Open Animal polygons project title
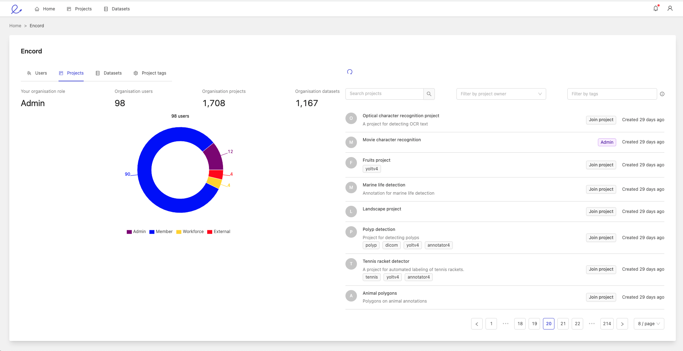Viewport: 683px width, 351px height. click(x=380, y=293)
